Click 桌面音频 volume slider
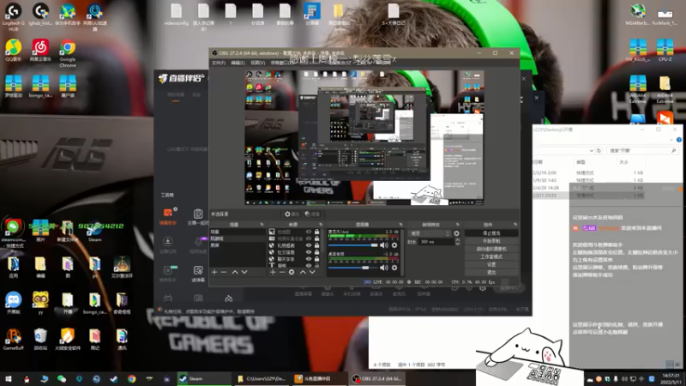This screenshot has height=386, width=686. tap(353, 268)
